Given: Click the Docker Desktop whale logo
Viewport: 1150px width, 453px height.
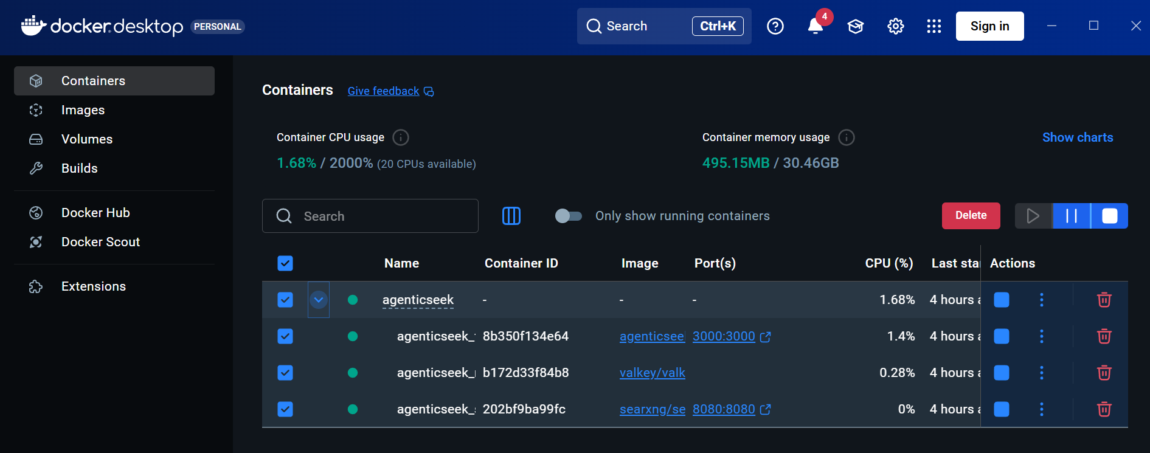Looking at the screenshot, I should tap(33, 26).
